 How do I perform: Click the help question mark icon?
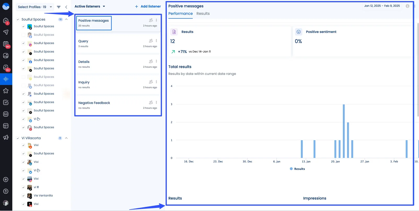coord(6,191)
